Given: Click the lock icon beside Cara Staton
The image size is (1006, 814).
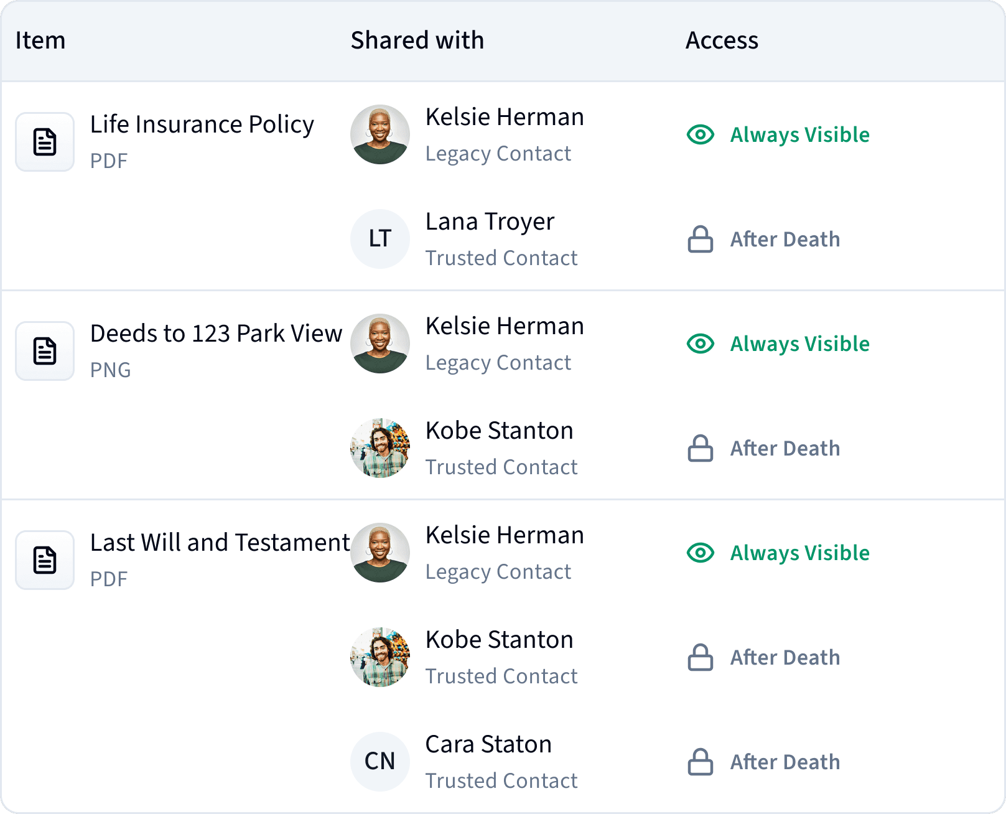Looking at the screenshot, I should click(x=701, y=762).
